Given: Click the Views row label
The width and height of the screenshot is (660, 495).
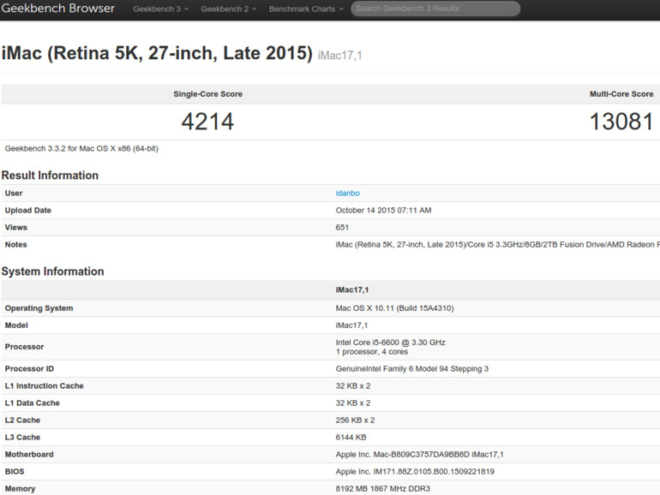Looking at the screenshot, I should coord(16,228).
